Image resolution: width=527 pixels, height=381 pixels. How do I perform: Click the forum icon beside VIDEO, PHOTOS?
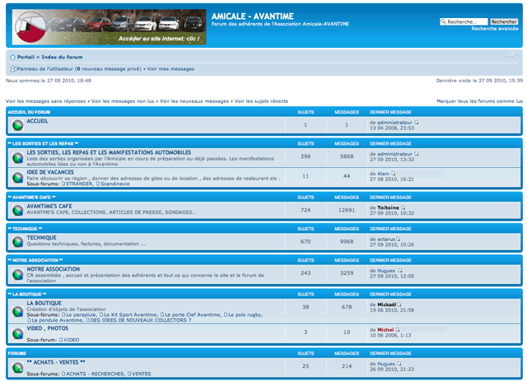16,332
